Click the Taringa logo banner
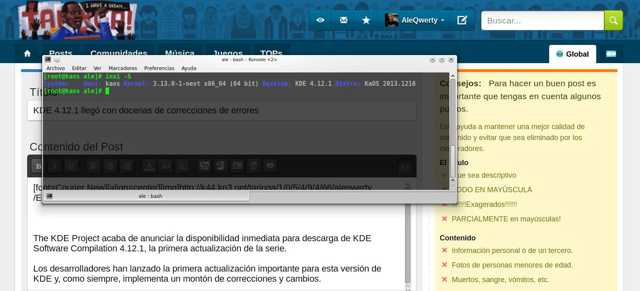Viewport: 640px width, 291px height. click(77, 20)
